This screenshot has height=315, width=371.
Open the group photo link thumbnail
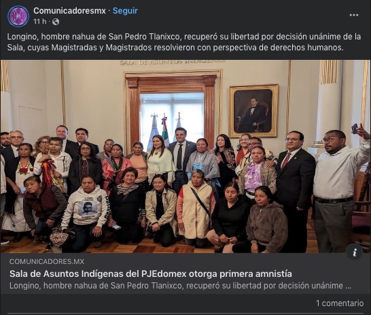click(185, 156)
